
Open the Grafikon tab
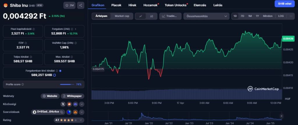98,5
